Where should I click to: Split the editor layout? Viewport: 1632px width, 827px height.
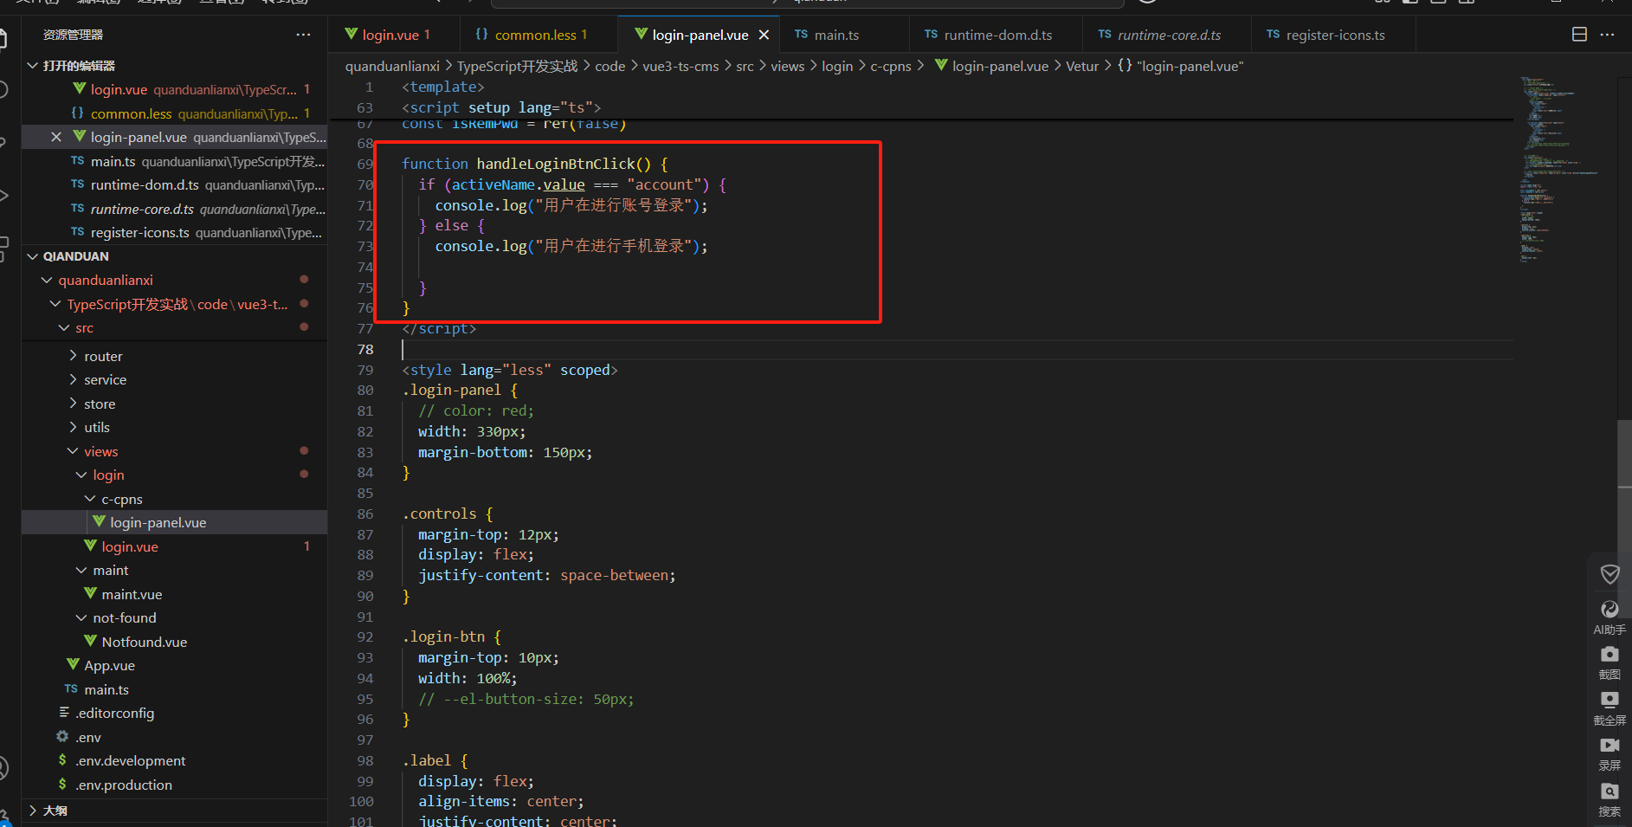click(x=1579, y=35)
